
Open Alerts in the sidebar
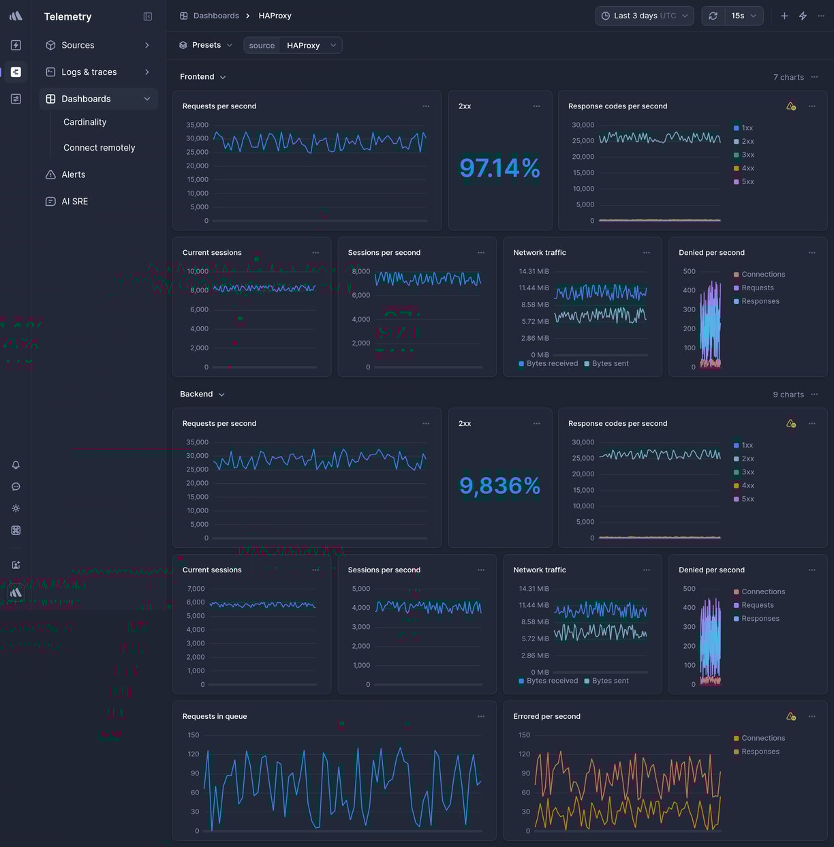(x=74, y=174)
